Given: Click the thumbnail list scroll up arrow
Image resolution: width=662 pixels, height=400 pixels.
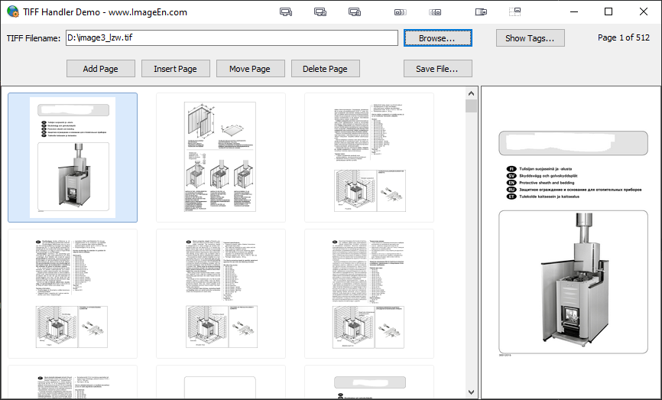Looking at the screenshot, I should point(471,93).
